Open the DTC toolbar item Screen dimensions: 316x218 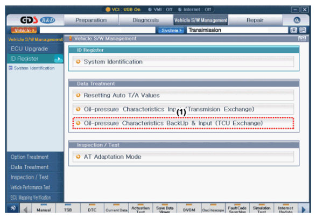click(92, 208)
